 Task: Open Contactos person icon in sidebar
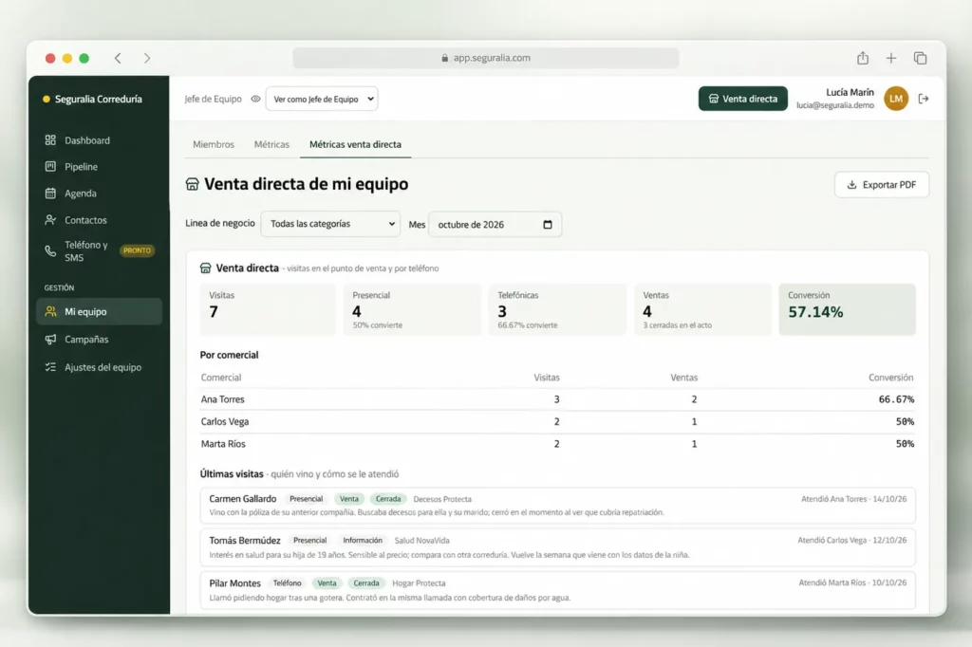[51, 219]
